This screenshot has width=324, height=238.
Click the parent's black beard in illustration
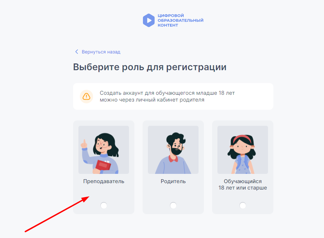[x=176, y=151]
